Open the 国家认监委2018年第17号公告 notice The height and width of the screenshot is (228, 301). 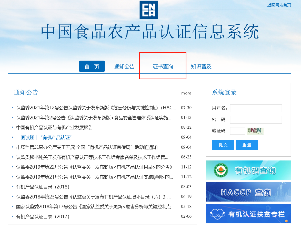pos(95,207)
